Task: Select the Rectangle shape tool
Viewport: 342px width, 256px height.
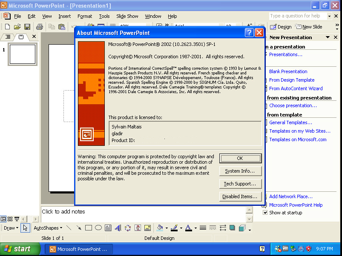Action: click(88, 228)
